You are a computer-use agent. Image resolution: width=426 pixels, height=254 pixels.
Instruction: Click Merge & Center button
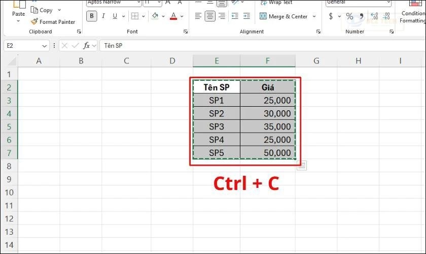tap(284, 16)
